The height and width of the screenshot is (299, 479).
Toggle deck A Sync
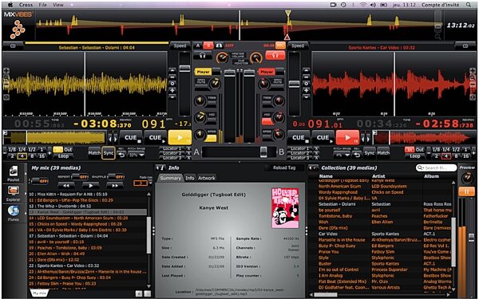pyautogui.click(x=108, y=153)
